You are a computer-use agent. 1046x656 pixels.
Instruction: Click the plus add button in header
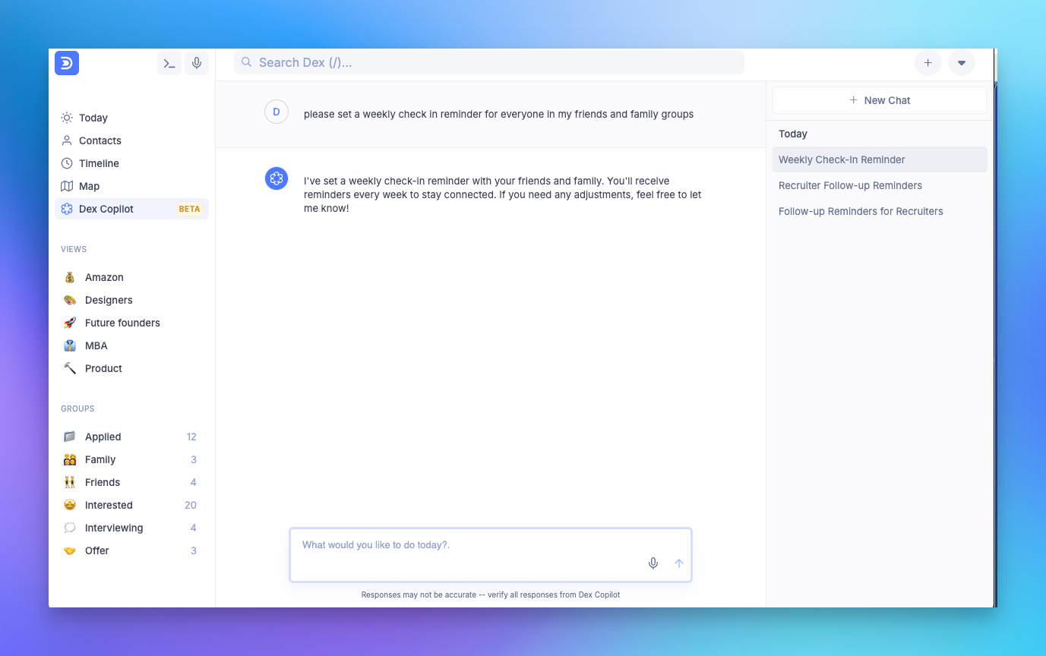[928, 62]
